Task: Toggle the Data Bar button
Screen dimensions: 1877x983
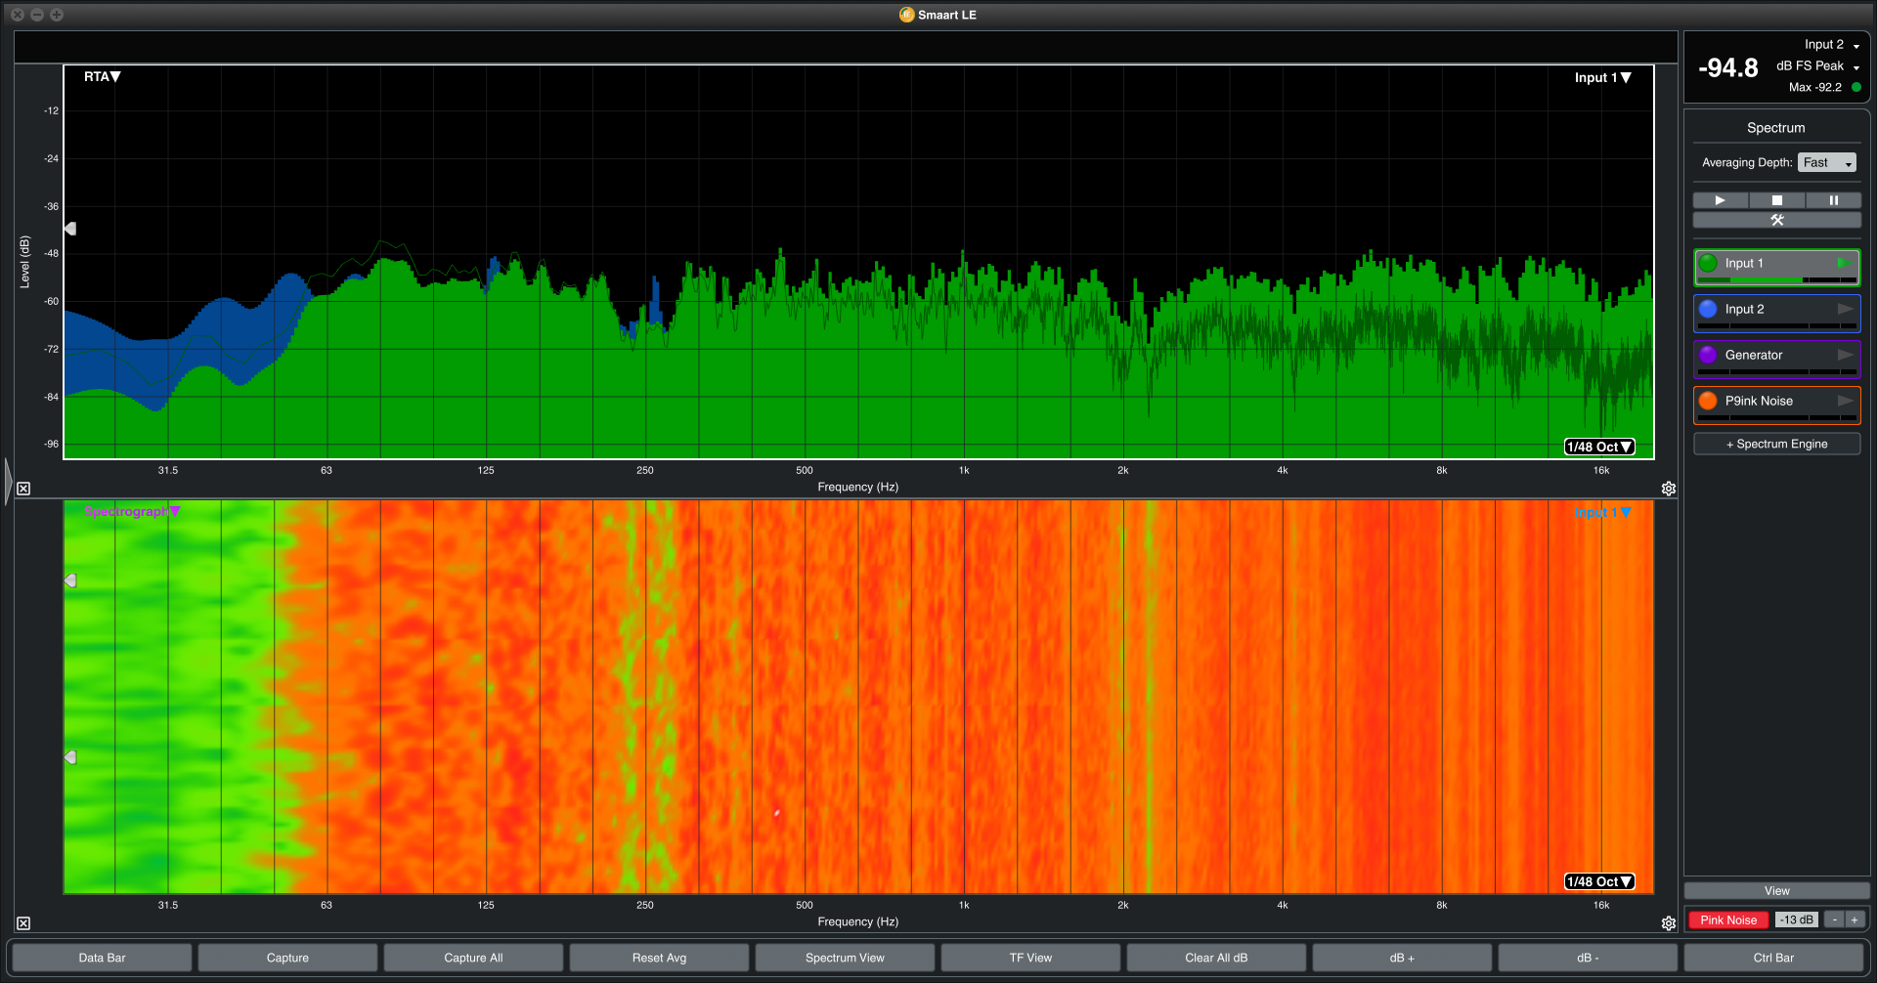Action: [x=102, y=958]
